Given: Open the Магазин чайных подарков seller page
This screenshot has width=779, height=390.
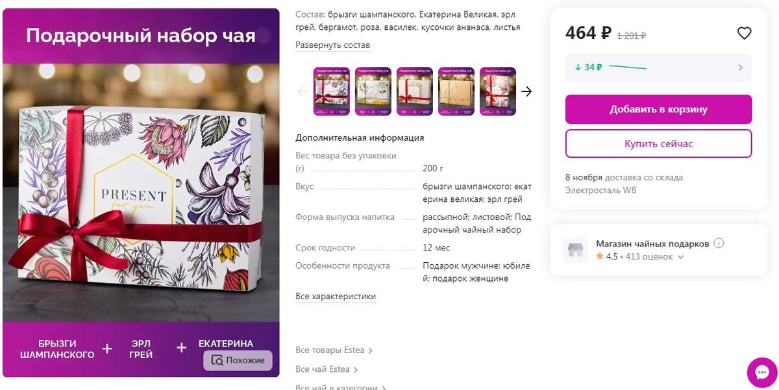Looking at the screenshot, I should coord(652,243).
